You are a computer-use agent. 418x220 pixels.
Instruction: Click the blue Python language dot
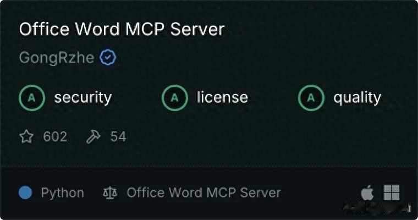pyautogui.click(x=26, y=193)
